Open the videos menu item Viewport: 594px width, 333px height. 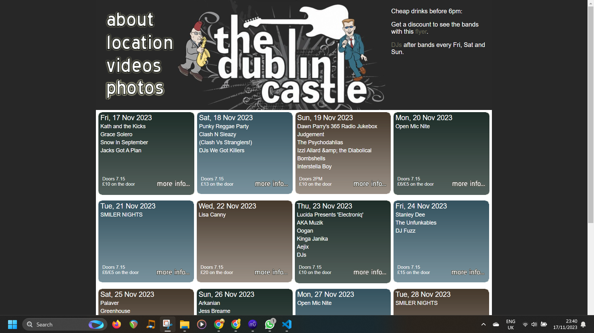click(134, 65)
